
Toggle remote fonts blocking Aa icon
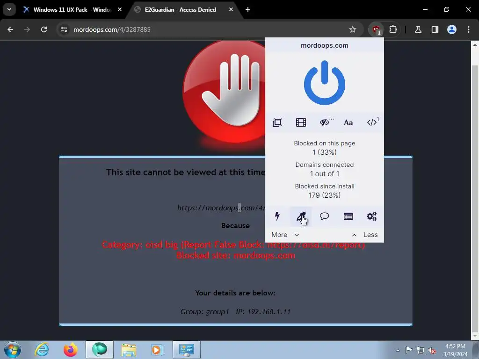click(x=348, y=123)
